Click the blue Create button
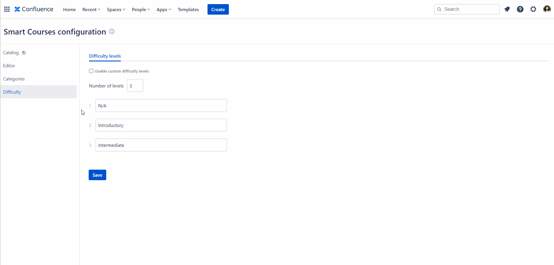The width and height of the screenshot is (554, 265). pos(218,10)
